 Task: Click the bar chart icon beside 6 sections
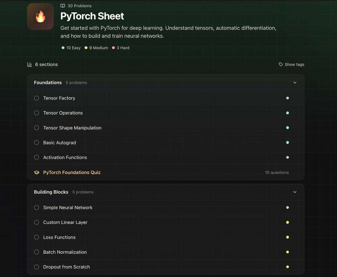(29, 64)
